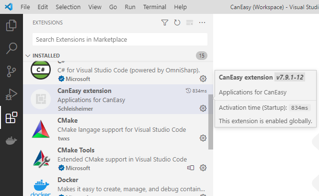Click 'CMake langage support' description
The height and width of the screenshot is (196, 319).
point(122,130)
